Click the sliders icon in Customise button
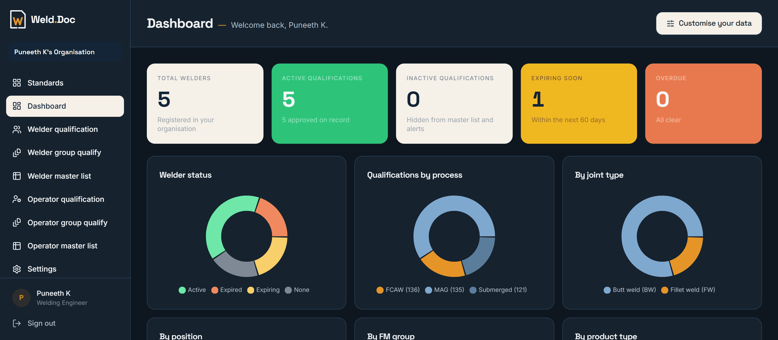 tap(670, 23)
